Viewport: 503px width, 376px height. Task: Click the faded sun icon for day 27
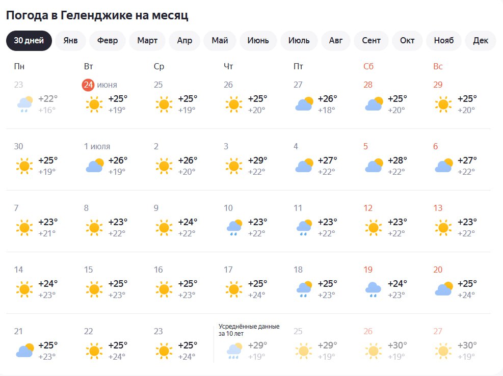pyautogui.click(x=443, y=351)
